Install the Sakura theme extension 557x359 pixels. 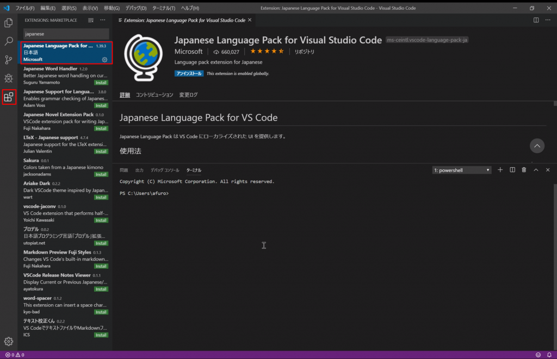tap(101, 174)
